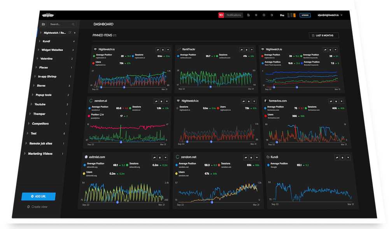
Task: Expand the Widget Websites group
Action: click(39, 50)
